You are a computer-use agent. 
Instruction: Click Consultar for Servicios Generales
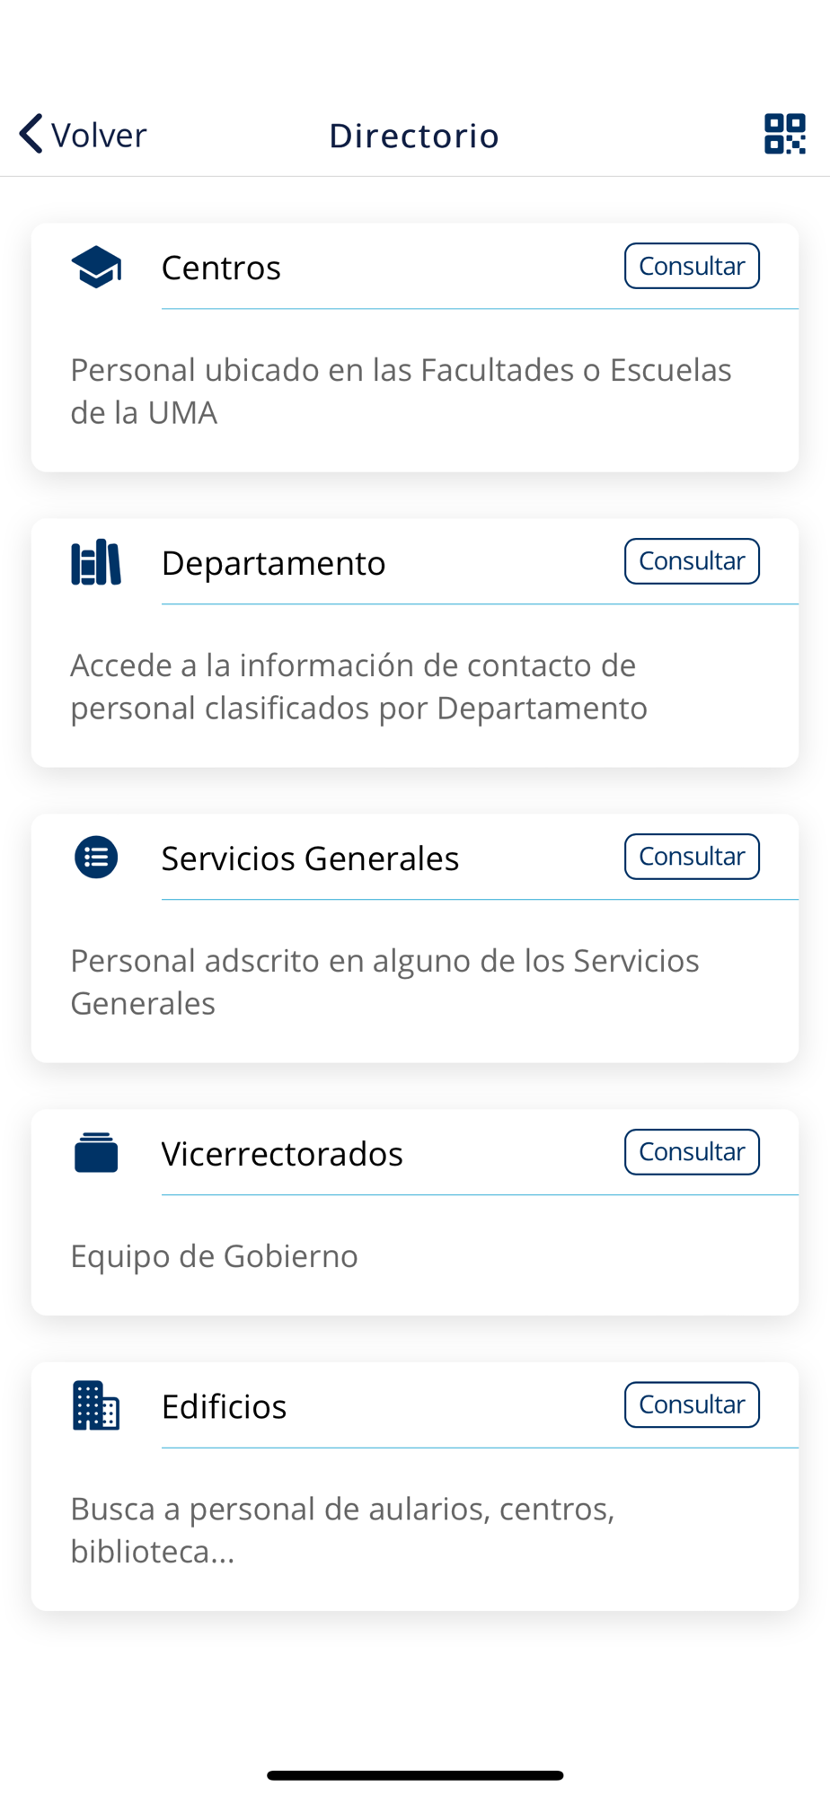(x=692, y=857)
